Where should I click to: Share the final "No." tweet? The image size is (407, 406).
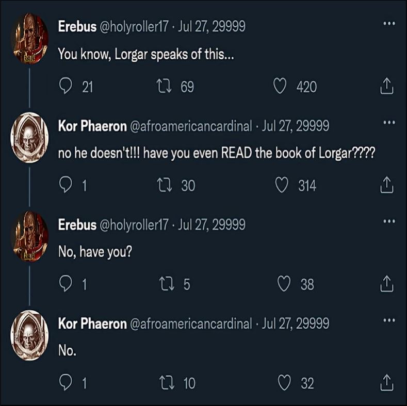(386, 383)
